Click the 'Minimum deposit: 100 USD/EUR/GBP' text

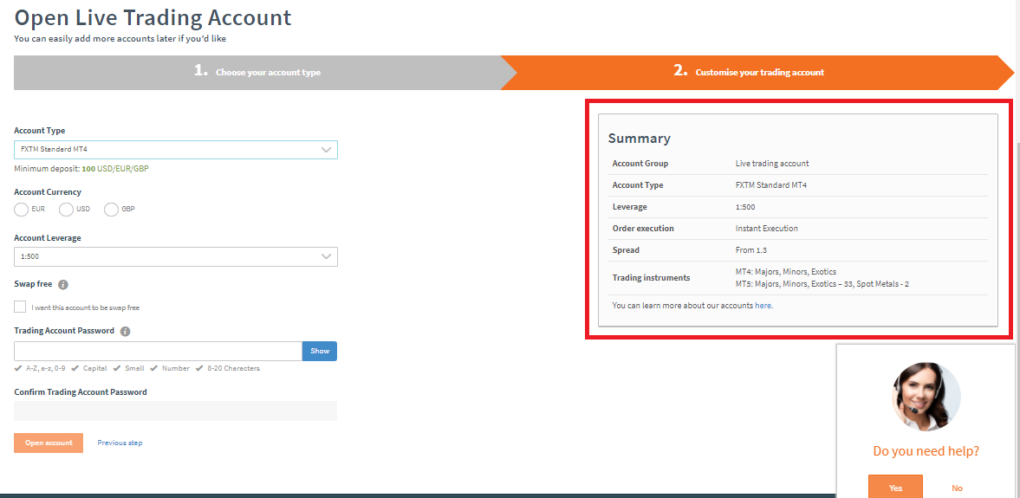point(81,168)
